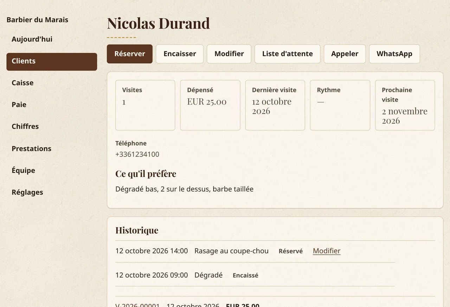Click the Encaisser button
Image resolution: width=450 pixels, height=307 pixels.
(x=180, y=54)
